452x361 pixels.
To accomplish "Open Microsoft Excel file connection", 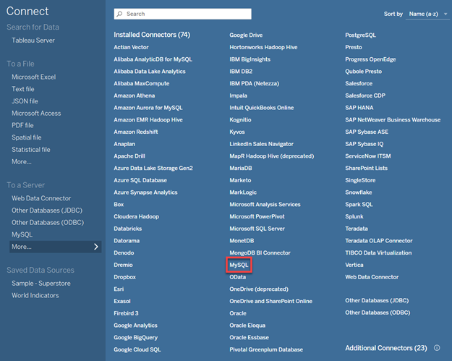I will click(33, 77).
